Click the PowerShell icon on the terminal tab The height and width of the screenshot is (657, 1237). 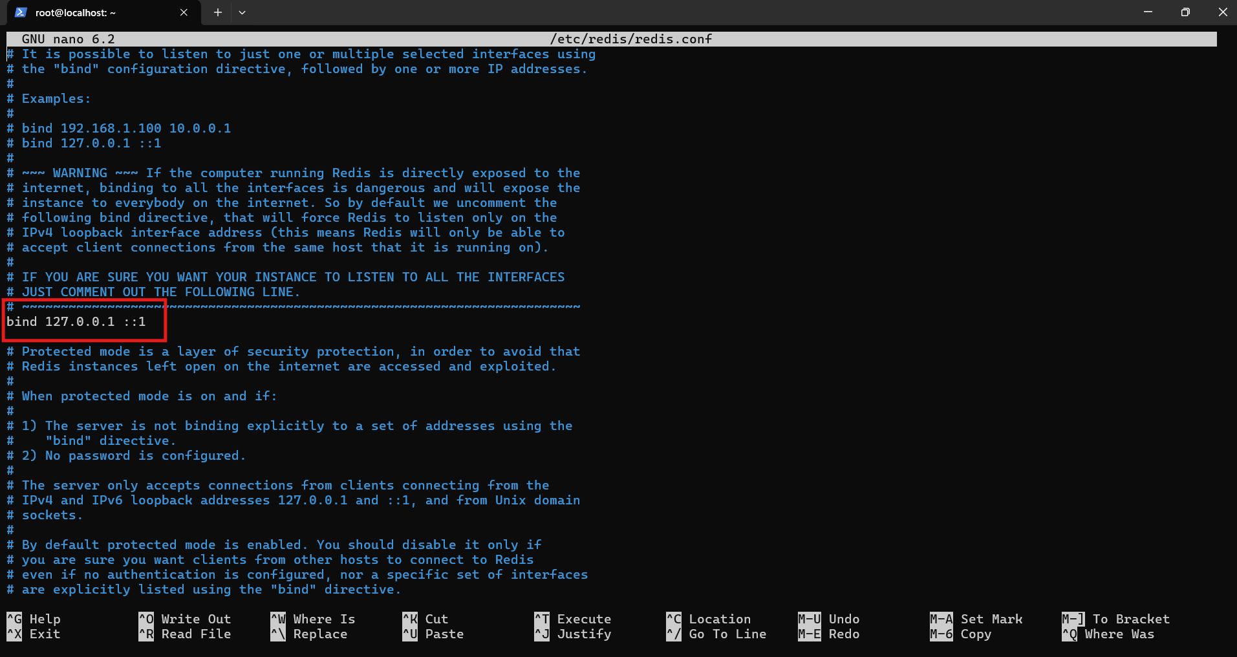coord(21,12)
